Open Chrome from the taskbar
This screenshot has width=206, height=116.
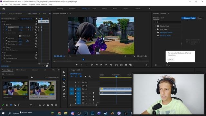click(x=59, y=113)
